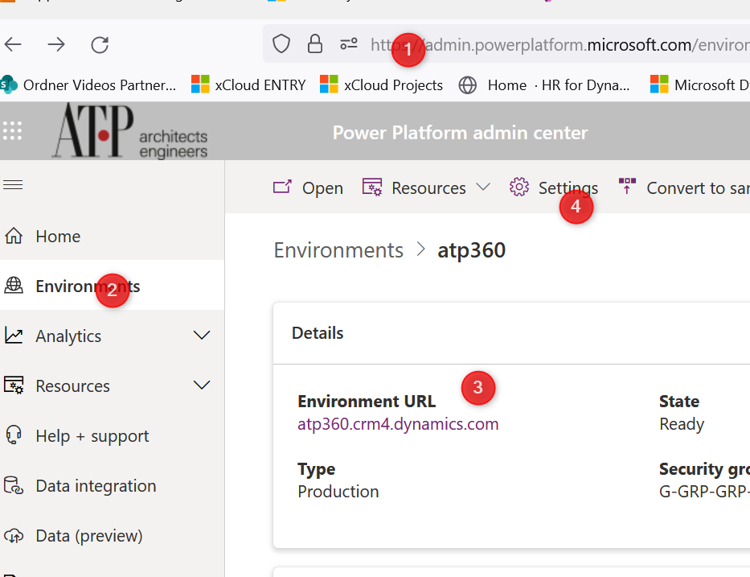The width and height of the screenshot is (750, 577).
Task: Click the Details card heading
Action: coord(318,333)
